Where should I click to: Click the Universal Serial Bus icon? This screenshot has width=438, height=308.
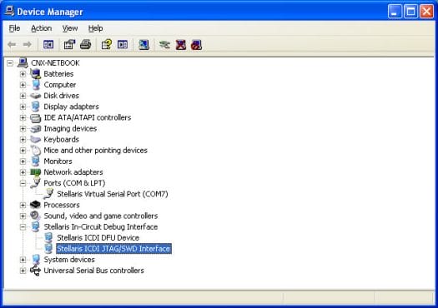(36, 271)
